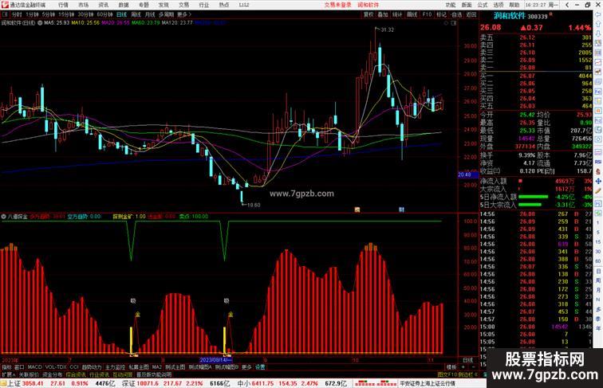Open the 关联报价 tab
Screen dimensions: 603x388
pyautogui.click(x=29, y=374)
